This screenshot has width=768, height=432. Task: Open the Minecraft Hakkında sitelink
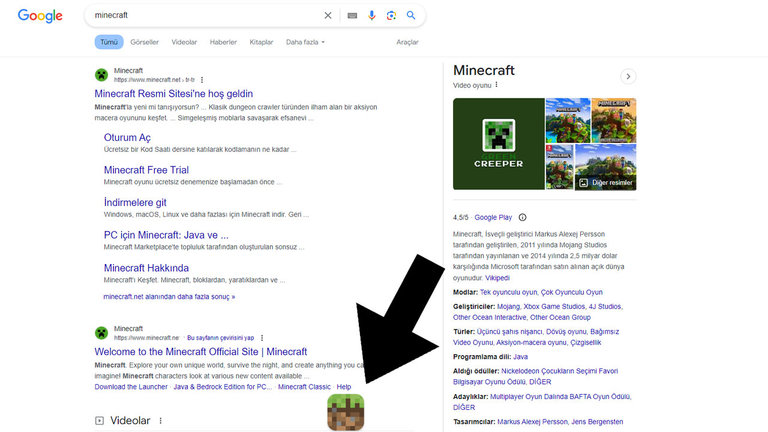(146, 268)
